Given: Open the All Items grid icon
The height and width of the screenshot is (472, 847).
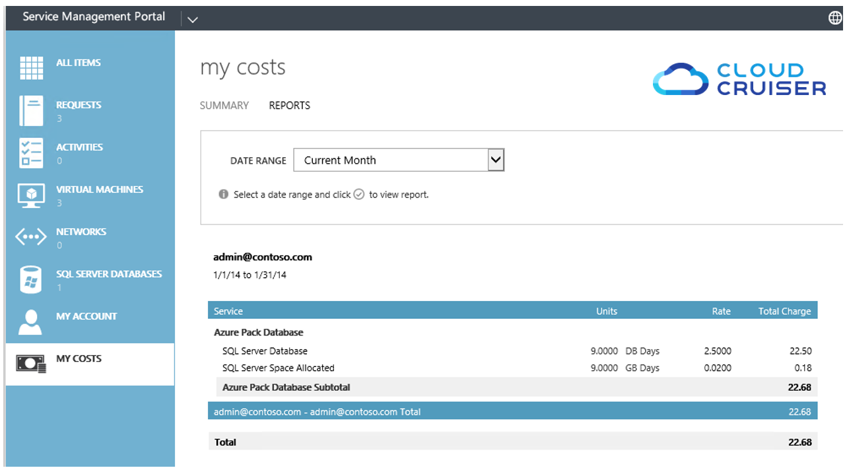Looking at the screenshot, I should 32,69.
